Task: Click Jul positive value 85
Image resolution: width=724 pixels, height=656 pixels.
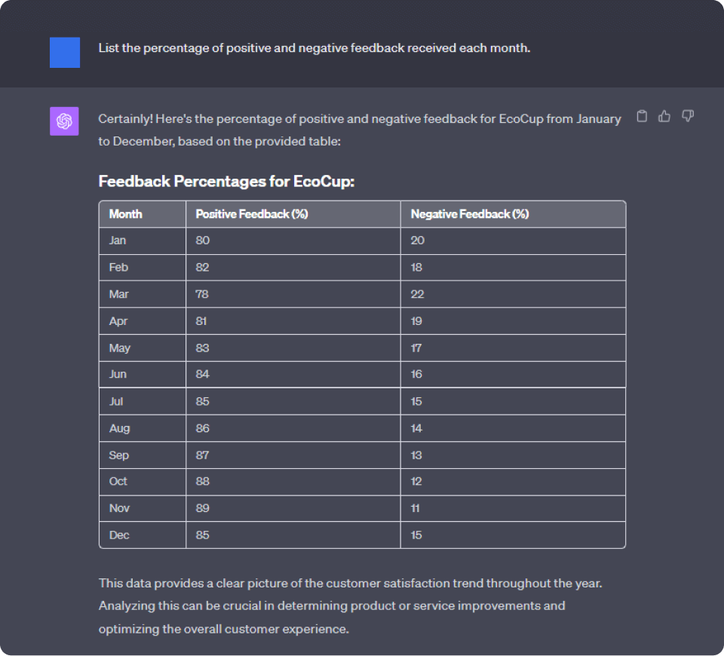Action: coord(202,402)
